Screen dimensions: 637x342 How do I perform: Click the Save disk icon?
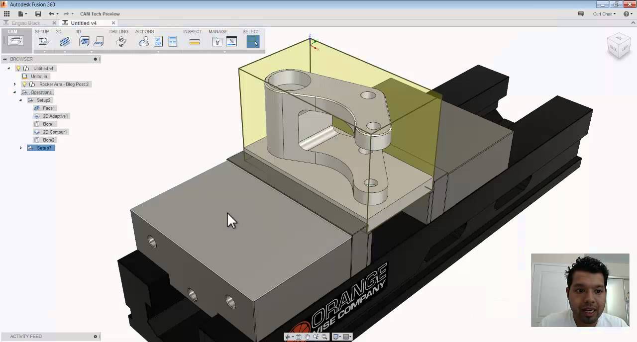38,14
